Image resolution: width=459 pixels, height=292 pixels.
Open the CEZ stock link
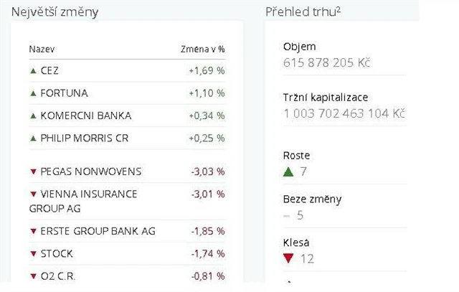coord(50,71)
